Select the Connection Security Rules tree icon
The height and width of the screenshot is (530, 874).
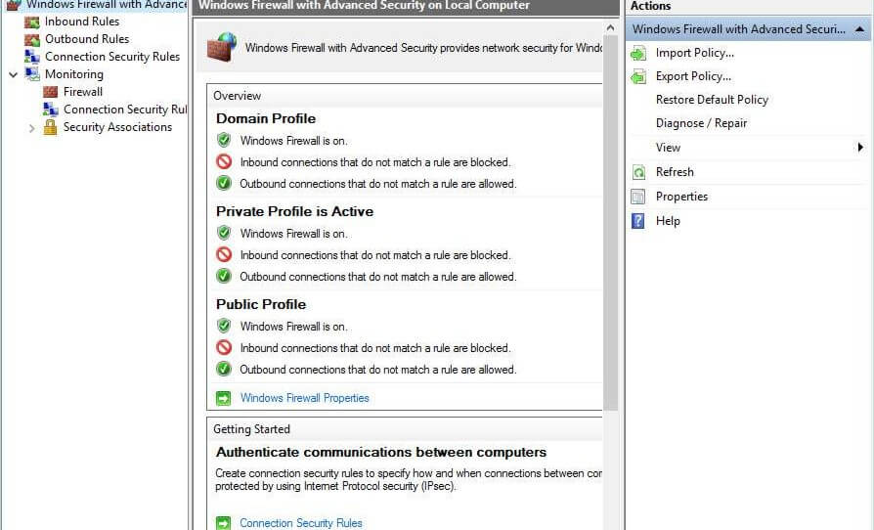(31, 57)
